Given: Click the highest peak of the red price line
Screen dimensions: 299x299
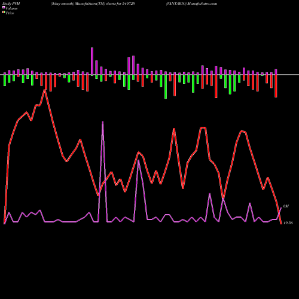Looking at the screenshot, I should pyautogui.click(x=45, y=90).
